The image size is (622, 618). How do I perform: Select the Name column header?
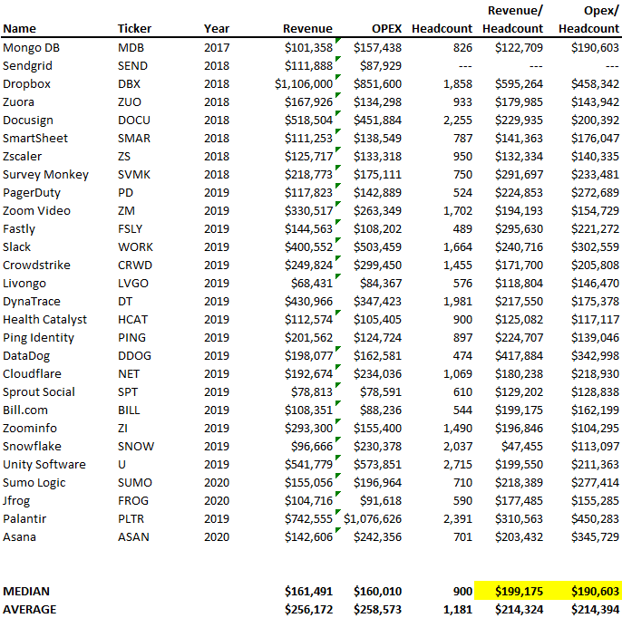coord(19,29)
